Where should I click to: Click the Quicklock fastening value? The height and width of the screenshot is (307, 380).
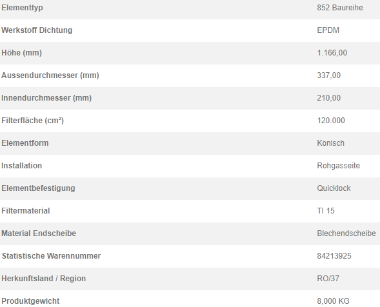[x=334, y=188]
